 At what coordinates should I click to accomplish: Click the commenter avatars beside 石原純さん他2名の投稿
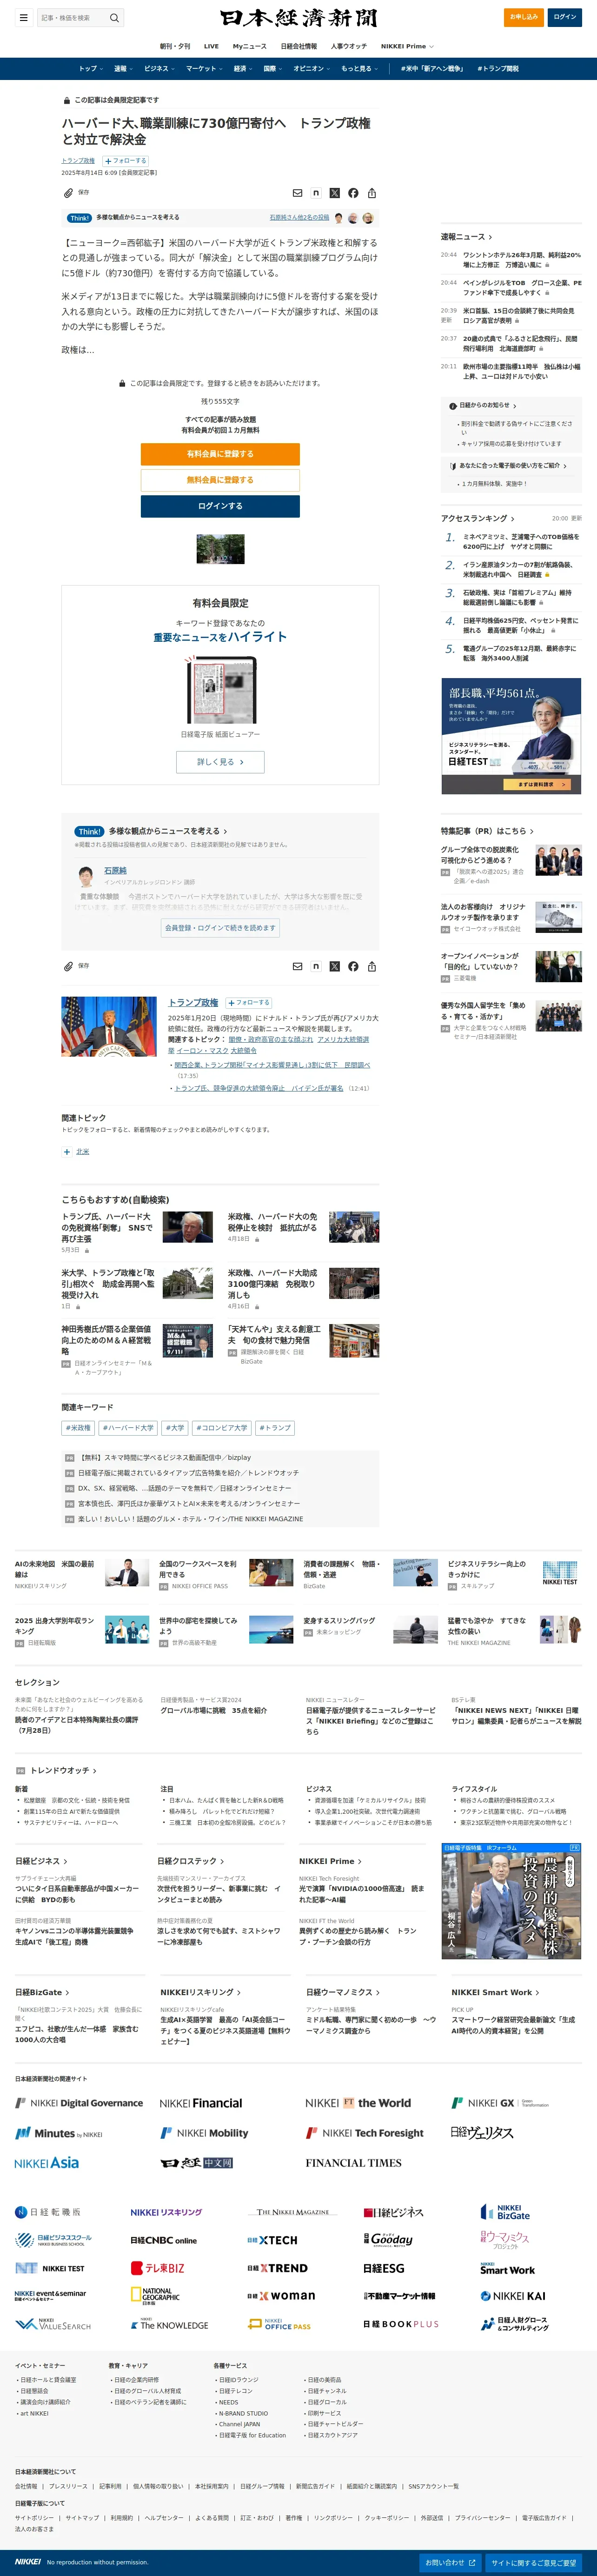pos(353,218)
